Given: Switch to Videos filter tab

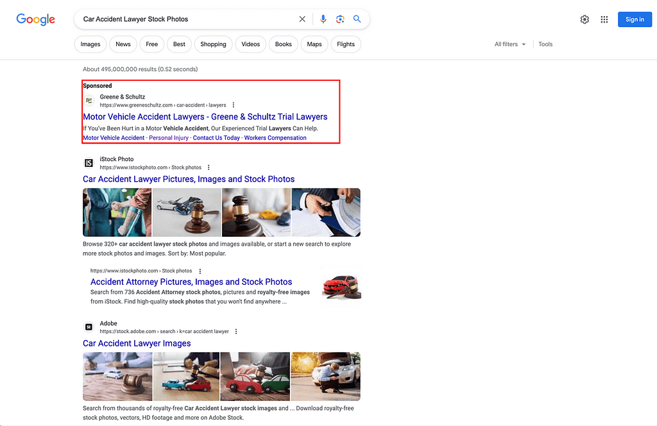Looking at the screenshot, I should point(251,44).
